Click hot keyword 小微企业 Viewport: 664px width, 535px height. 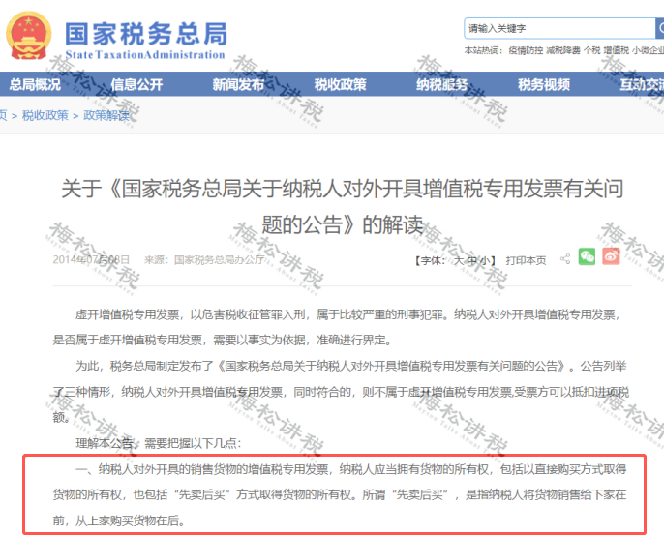(649, 50)
